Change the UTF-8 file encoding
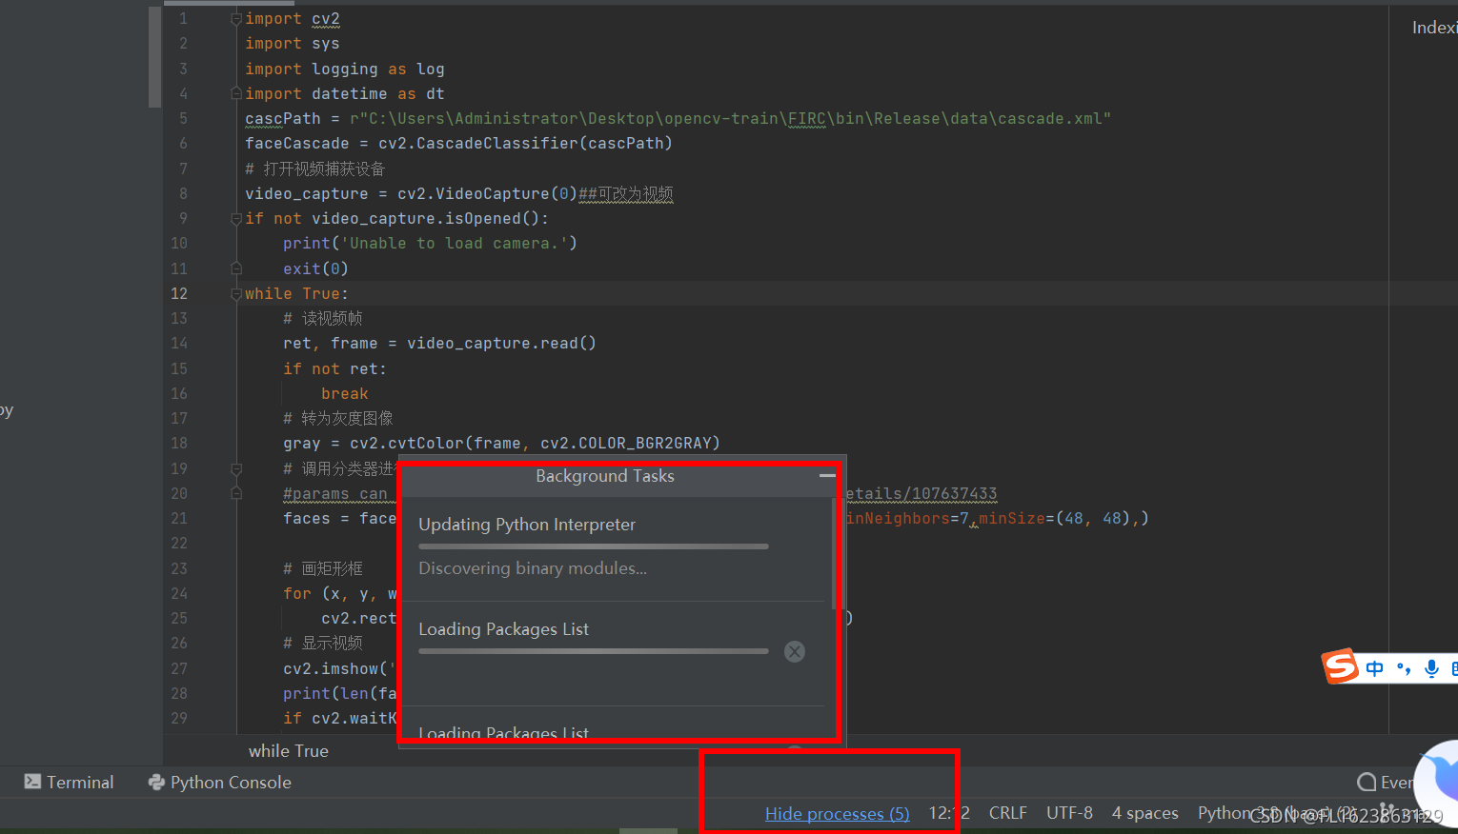1458x834 pixels. 1069,813
